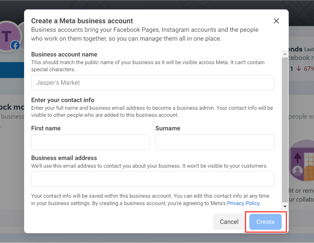Click the dialog scrollbar down arrow
Screen dimensions: 314x243
coord(285,207)
